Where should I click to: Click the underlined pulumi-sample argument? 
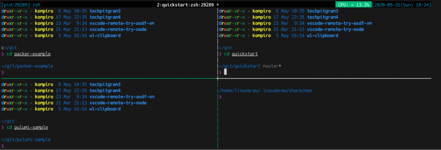[31, 127]
